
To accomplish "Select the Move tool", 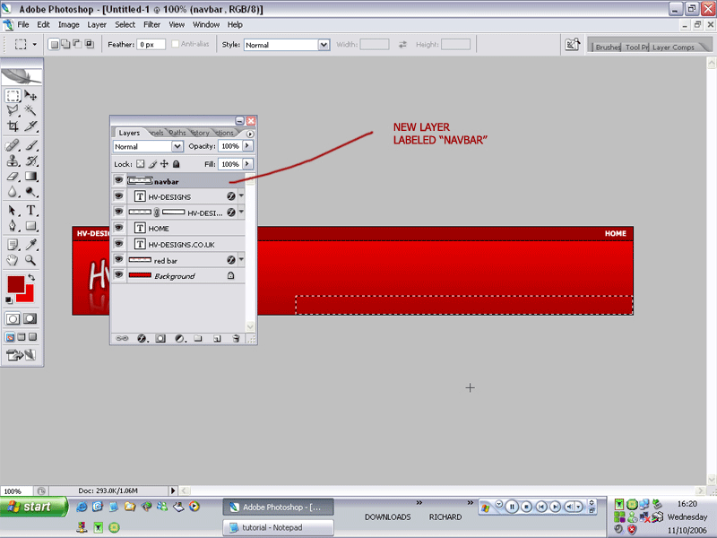I will click(x=30, y=96).
